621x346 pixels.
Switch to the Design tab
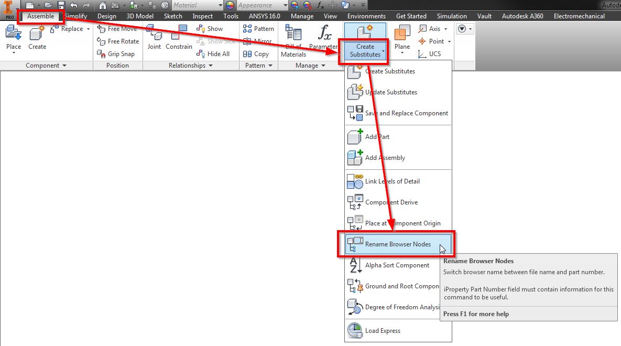(107, 16)
